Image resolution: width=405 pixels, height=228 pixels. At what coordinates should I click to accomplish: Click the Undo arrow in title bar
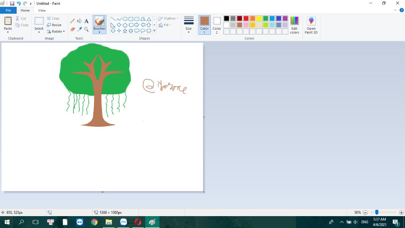(19, 3)
